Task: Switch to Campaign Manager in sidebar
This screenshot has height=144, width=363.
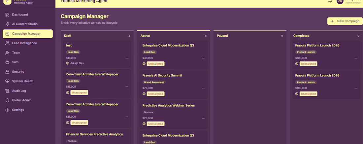Action: [28, 34]
